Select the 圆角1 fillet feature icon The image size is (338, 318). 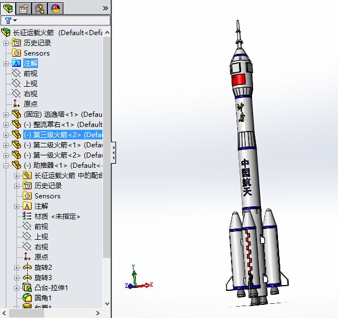click(27, 298)
